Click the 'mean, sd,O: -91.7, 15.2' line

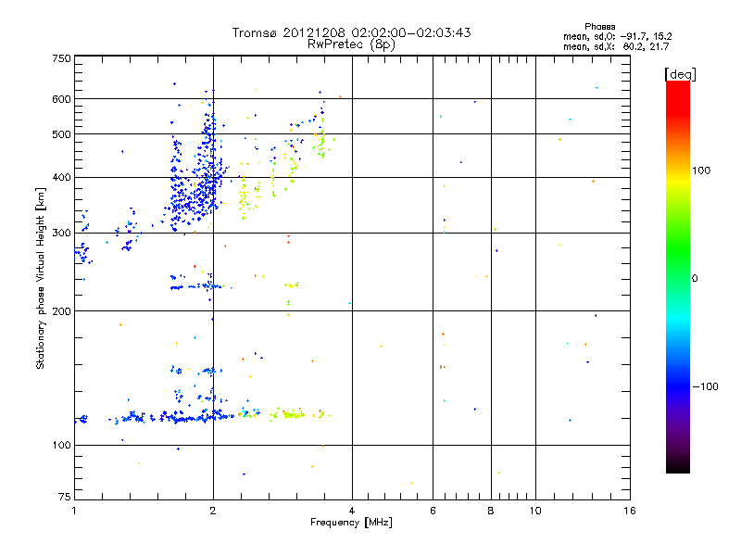click(617, 36)
